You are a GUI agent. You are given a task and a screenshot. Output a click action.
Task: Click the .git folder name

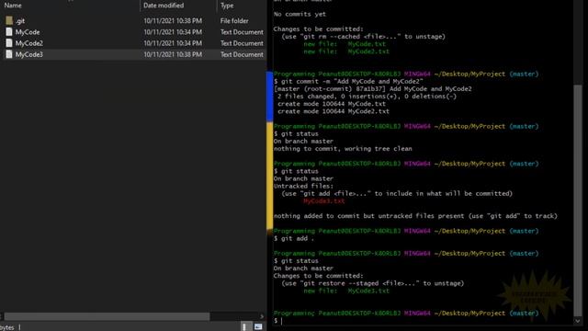click(x=20, y=21)
